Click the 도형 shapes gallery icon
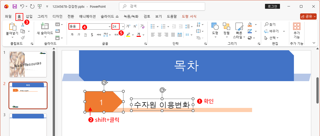The image size is (320, 136). pos(215,26)
